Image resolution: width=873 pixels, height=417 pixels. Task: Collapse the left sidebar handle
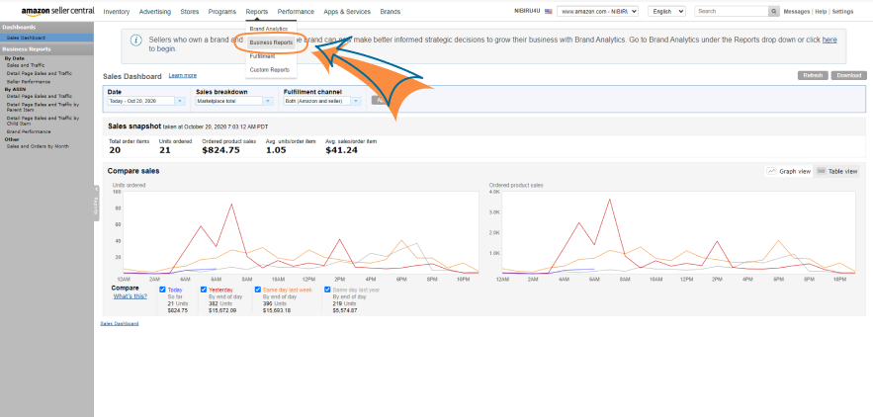click(x=96, y=206)
